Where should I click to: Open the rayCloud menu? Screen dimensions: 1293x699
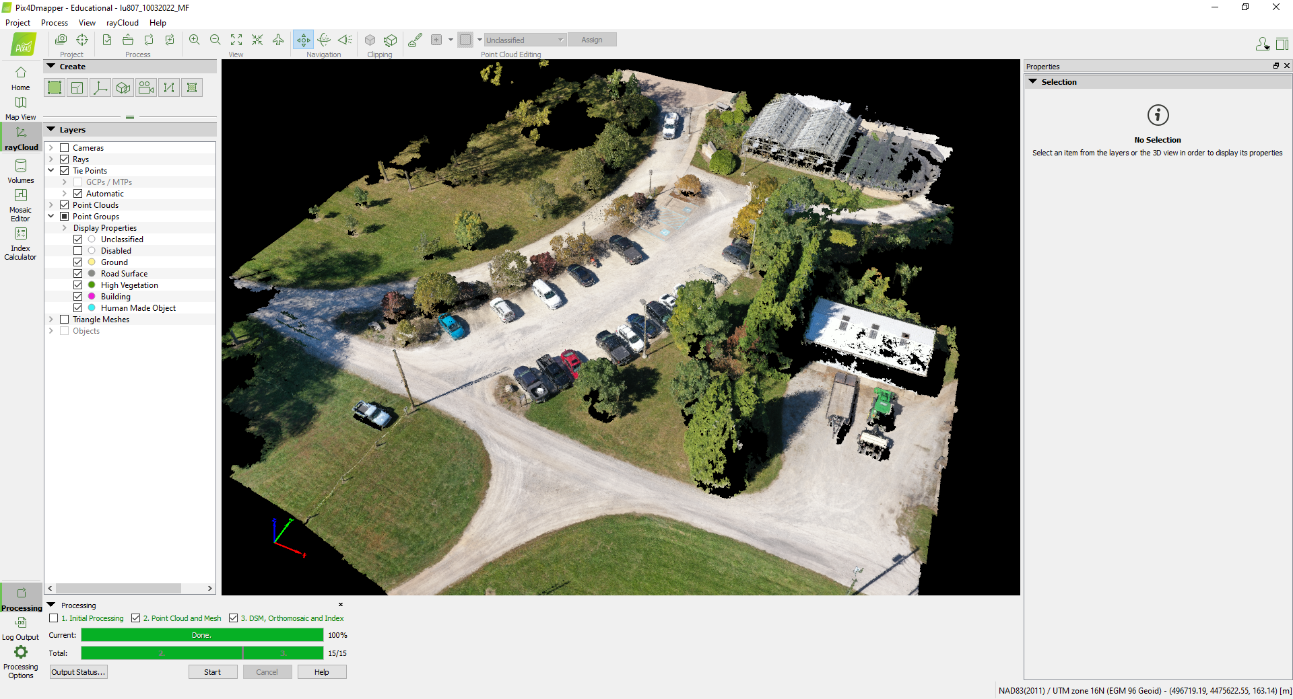pyautogui.click(x=123, y=23)
